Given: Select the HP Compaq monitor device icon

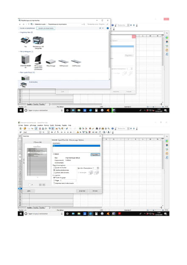Looking at the screenshot, I should tap(38, 59).
